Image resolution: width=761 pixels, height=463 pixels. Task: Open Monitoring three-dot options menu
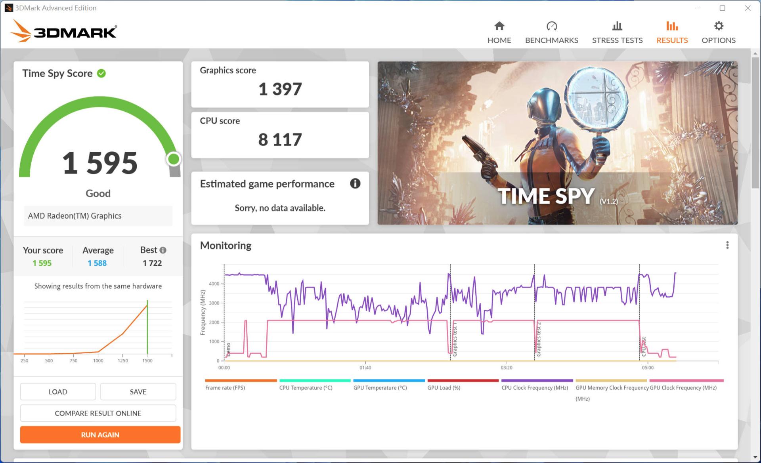coord(727,245)
